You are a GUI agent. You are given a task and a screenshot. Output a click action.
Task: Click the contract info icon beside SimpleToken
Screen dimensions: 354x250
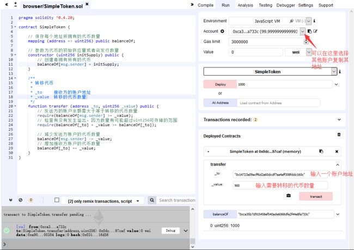coord(340,72)
